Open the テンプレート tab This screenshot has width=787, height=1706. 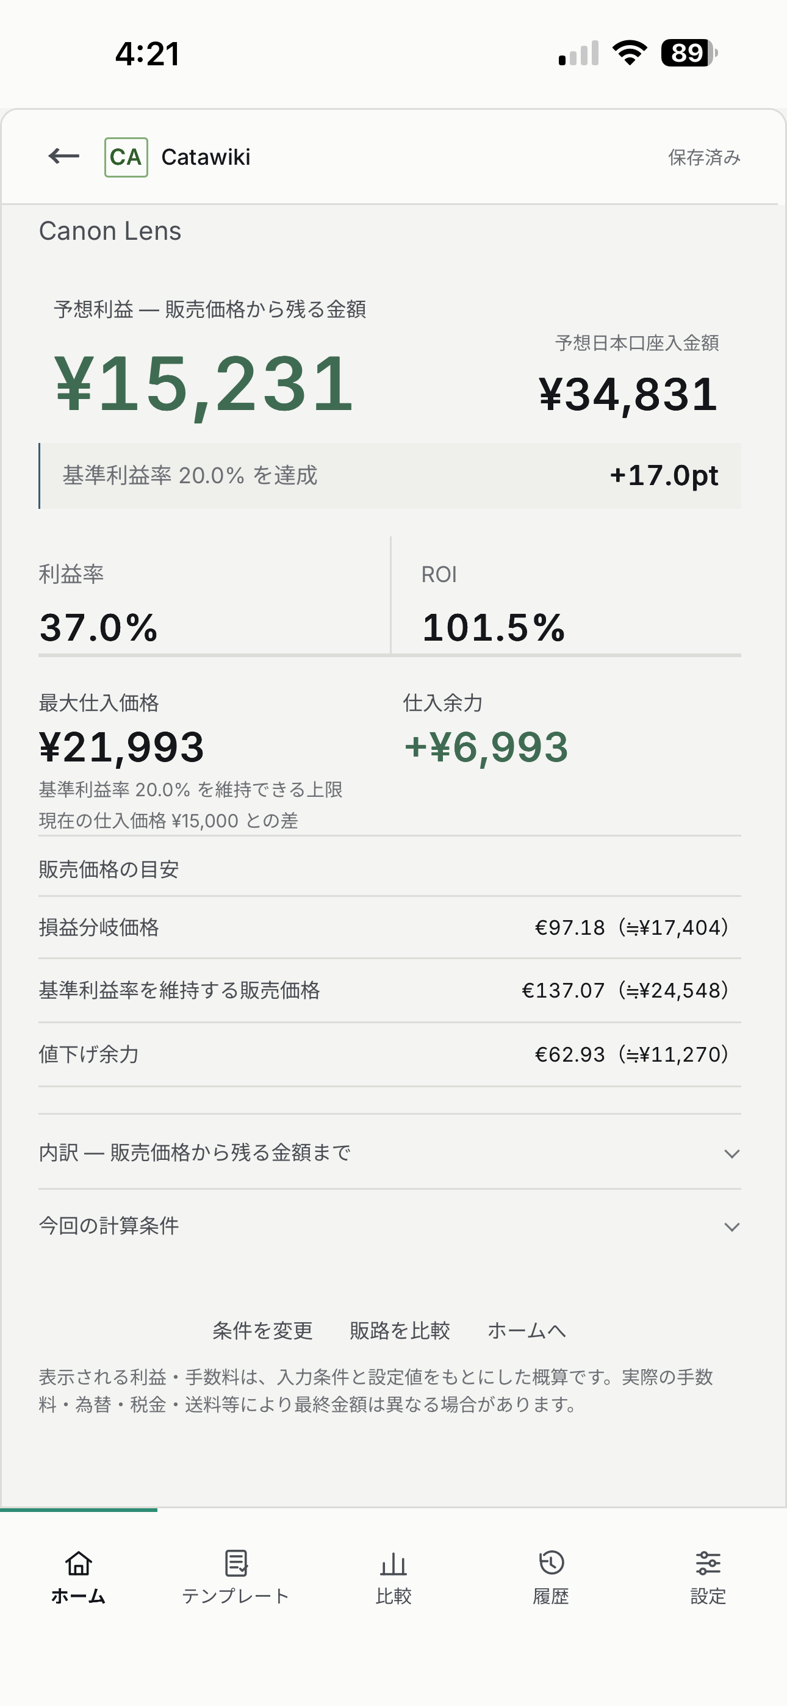point(236,1577)
